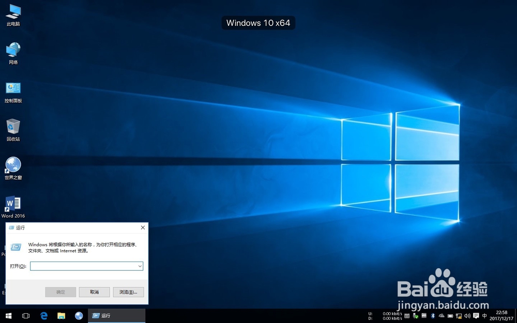Open the clock showing 22:58
The image size is (517, 323).
(501, 316)
